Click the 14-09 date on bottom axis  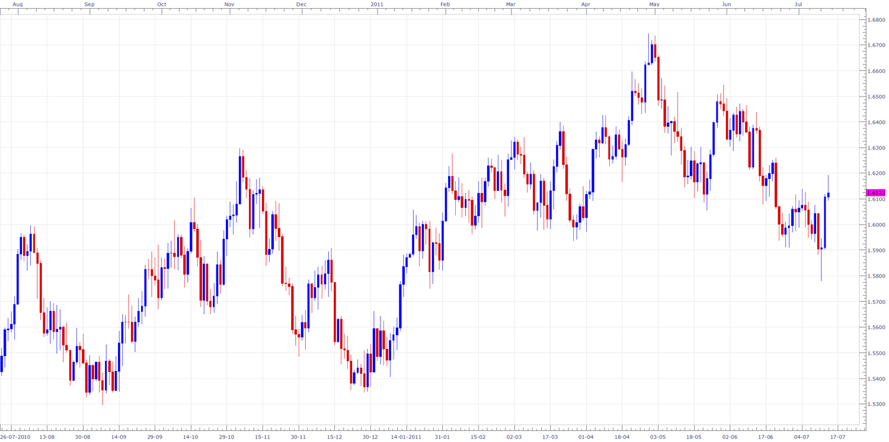click(119, 437)
